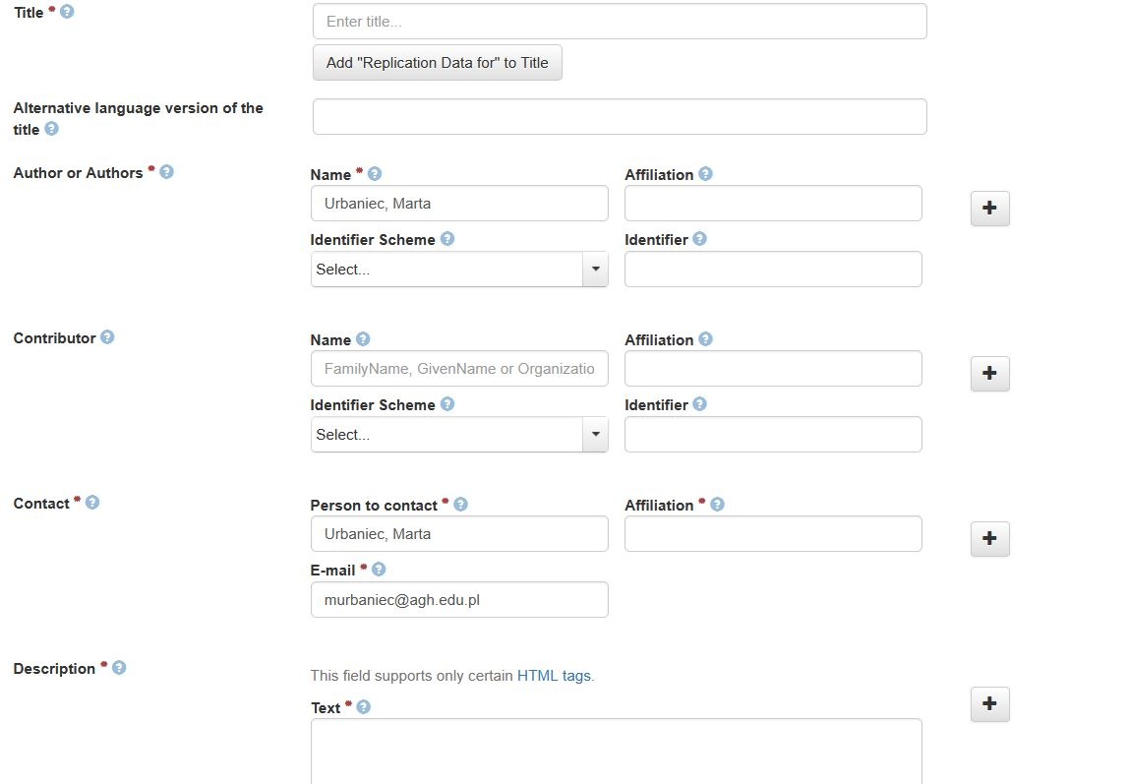
Task: Add another description with plus button
Action: tap(990, 704)
